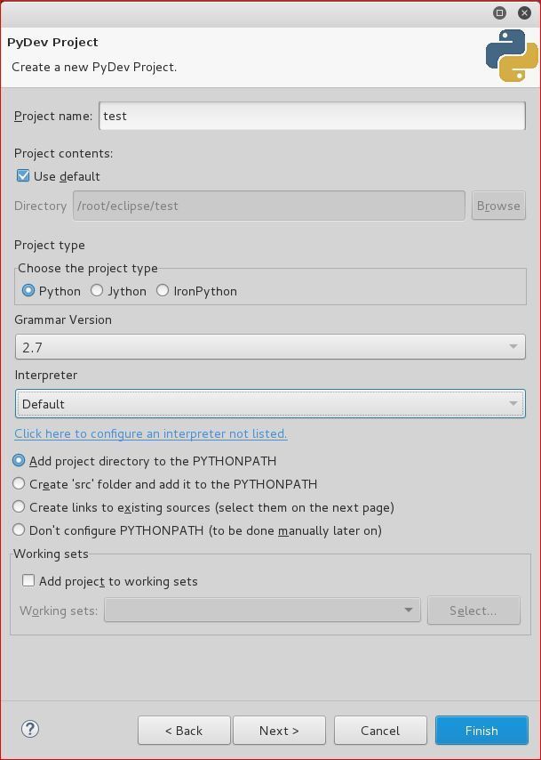Viewport: 541px width, 760px height.
Task: Go to Next page
Action: [279, 731]
